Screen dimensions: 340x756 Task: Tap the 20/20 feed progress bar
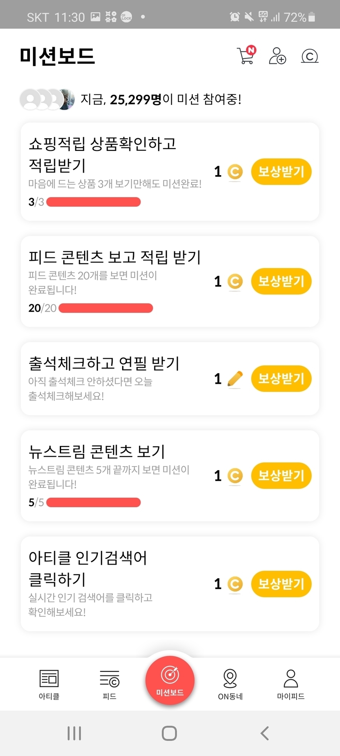click(106, 308)
